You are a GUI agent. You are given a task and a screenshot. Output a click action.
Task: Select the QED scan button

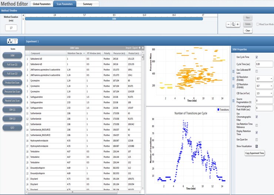[x=12, y=128]
